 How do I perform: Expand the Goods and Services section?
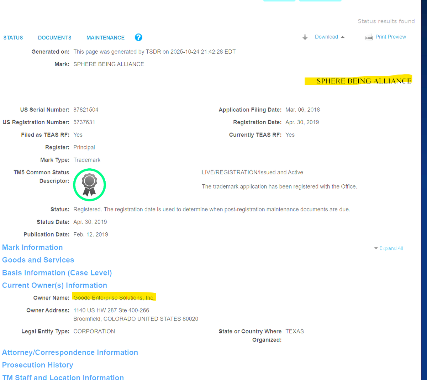click(x=38, y=260)
